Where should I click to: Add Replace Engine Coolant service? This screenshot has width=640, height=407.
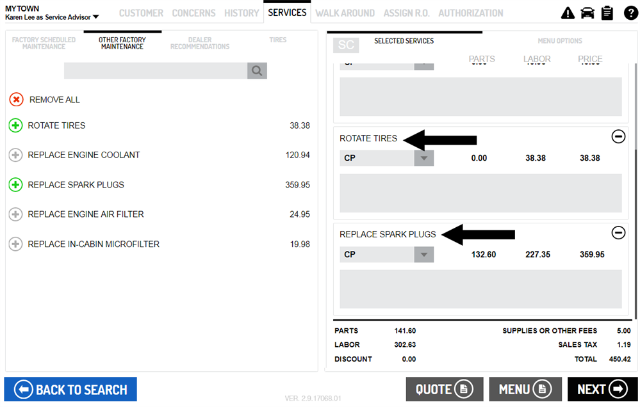[15, 155]
